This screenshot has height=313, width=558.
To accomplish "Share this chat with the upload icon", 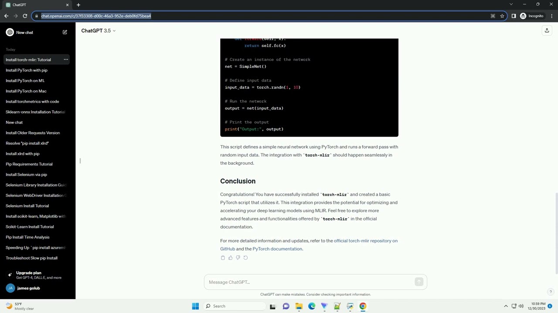I will tap(547, 30).
